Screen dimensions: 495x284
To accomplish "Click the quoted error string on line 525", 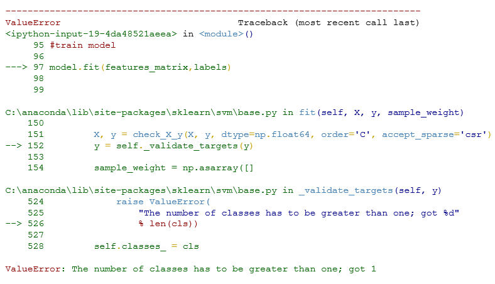I will pos(298,213).
